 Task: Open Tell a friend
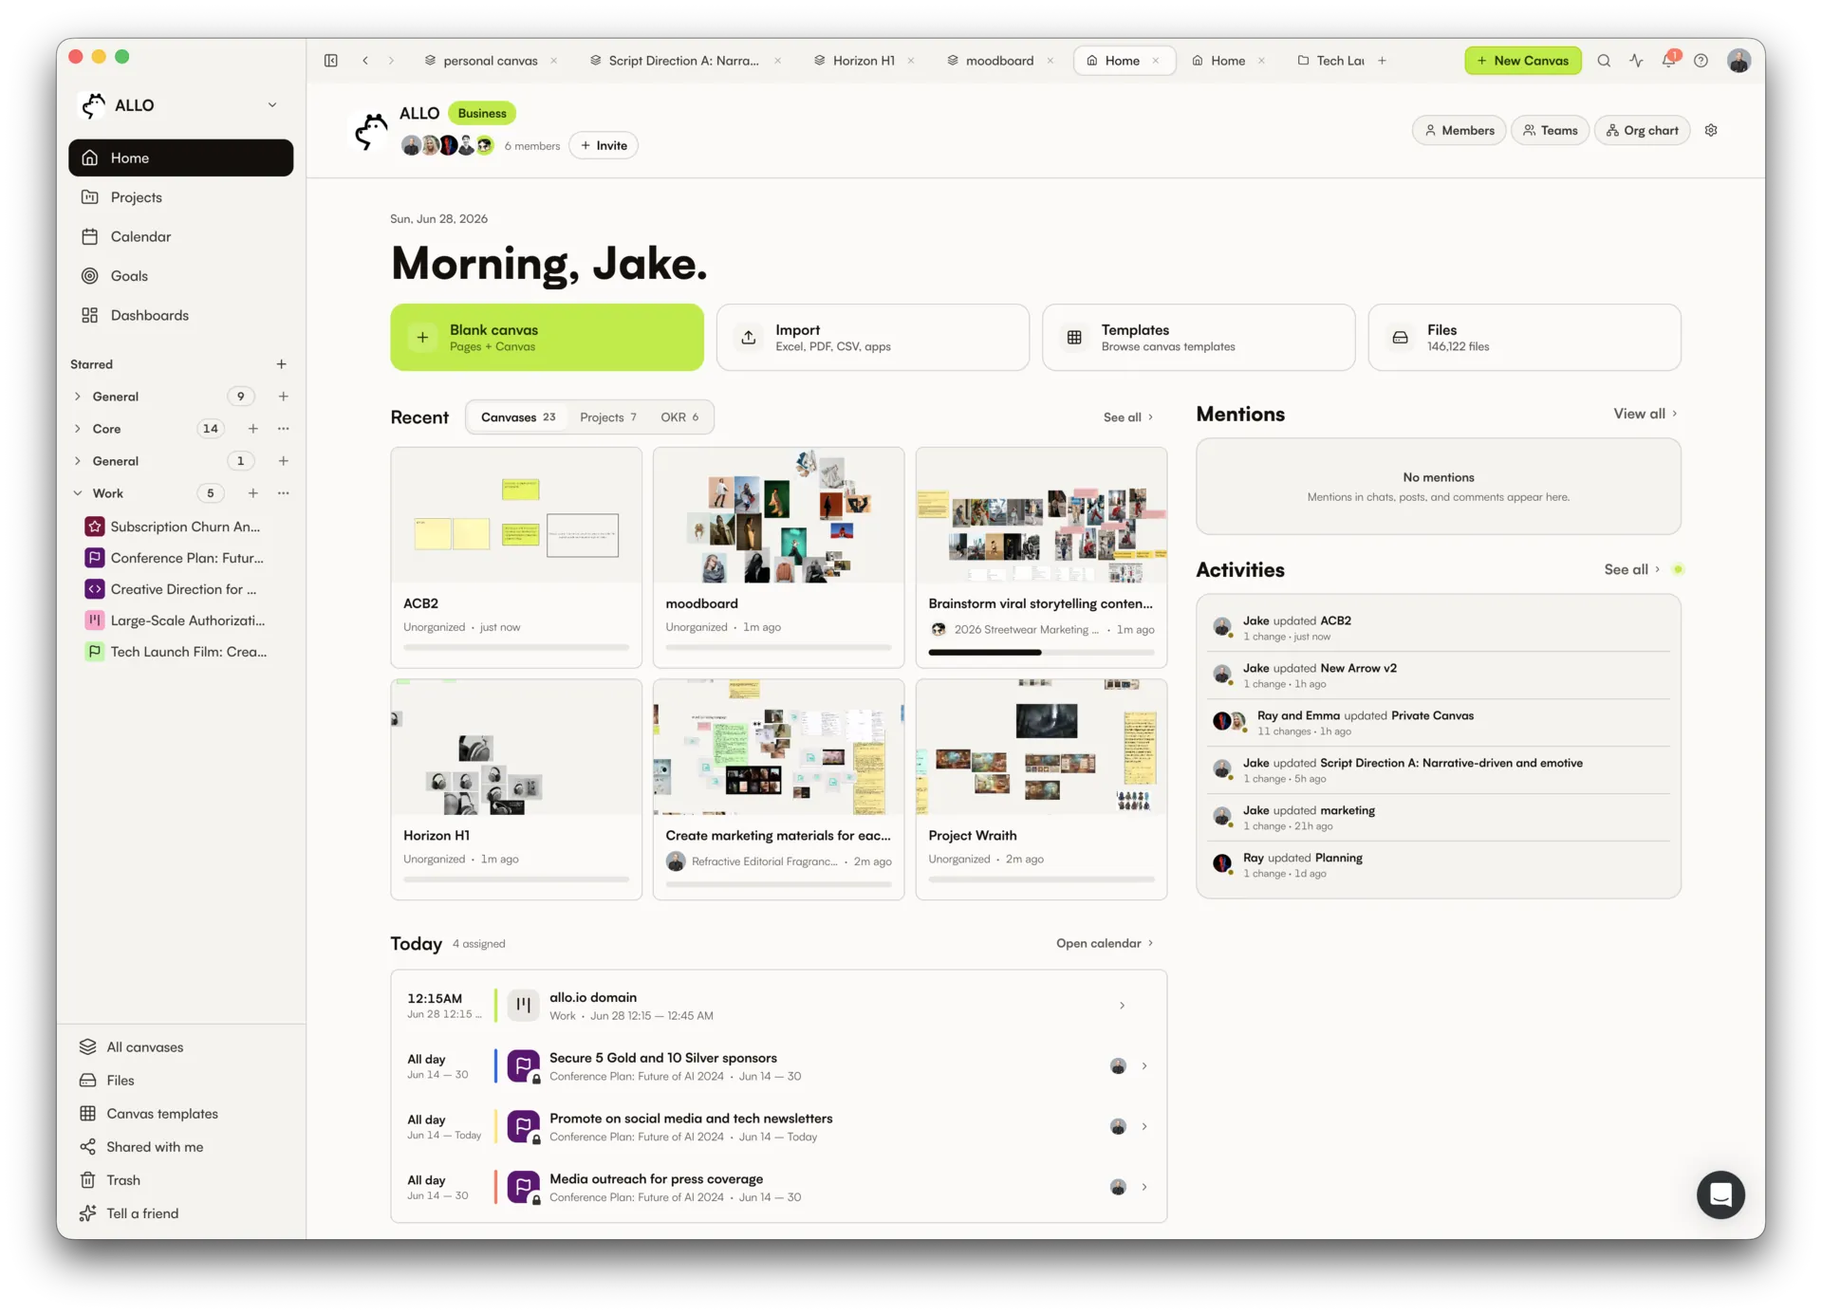[x=180, y=1213]
